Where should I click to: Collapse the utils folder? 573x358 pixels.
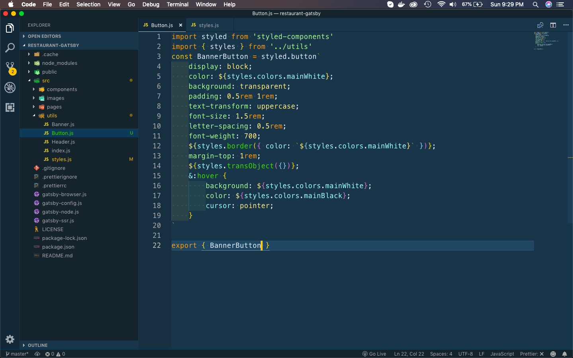[79, 116]
